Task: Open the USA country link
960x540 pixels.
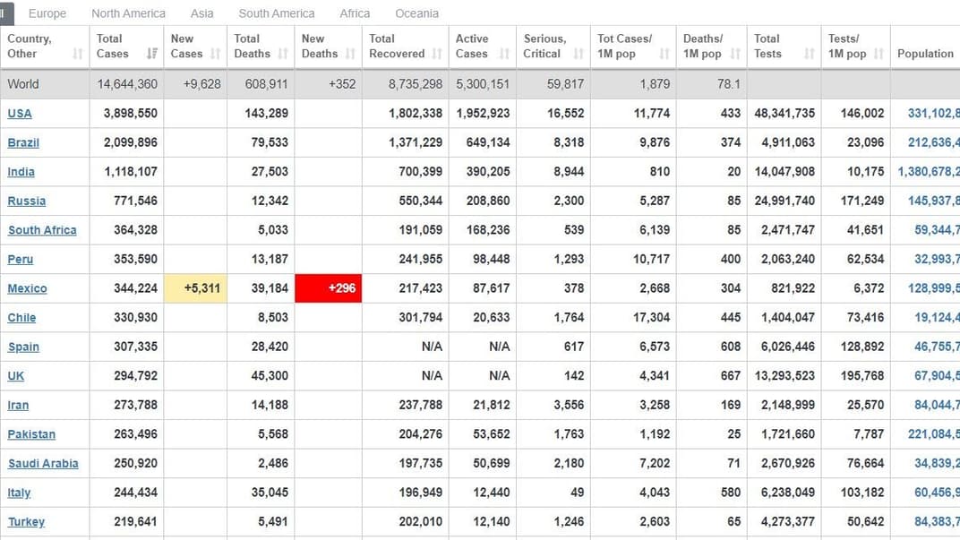Action: 20,114
